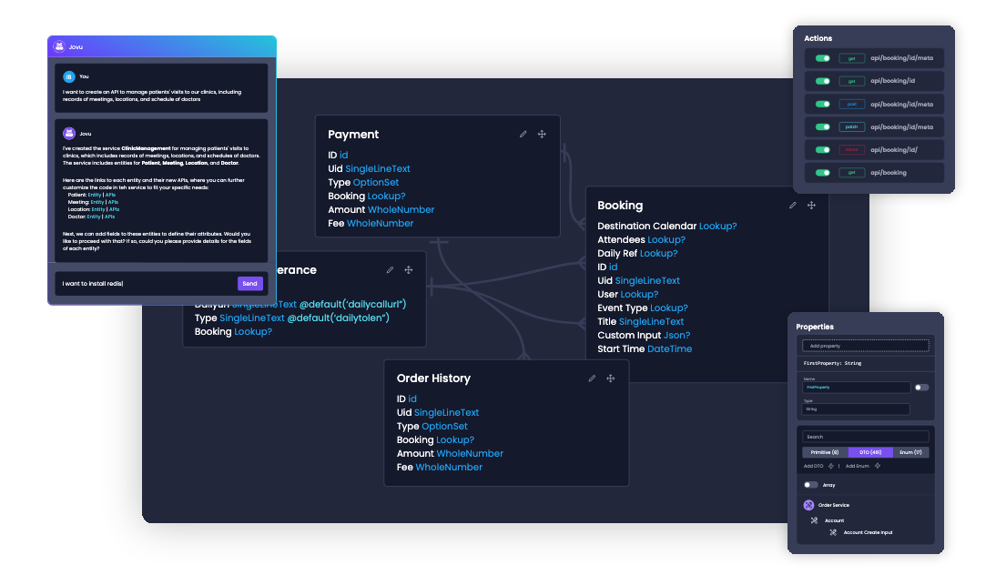Toggle the get api/booking/id action

(x=822, y=81)
